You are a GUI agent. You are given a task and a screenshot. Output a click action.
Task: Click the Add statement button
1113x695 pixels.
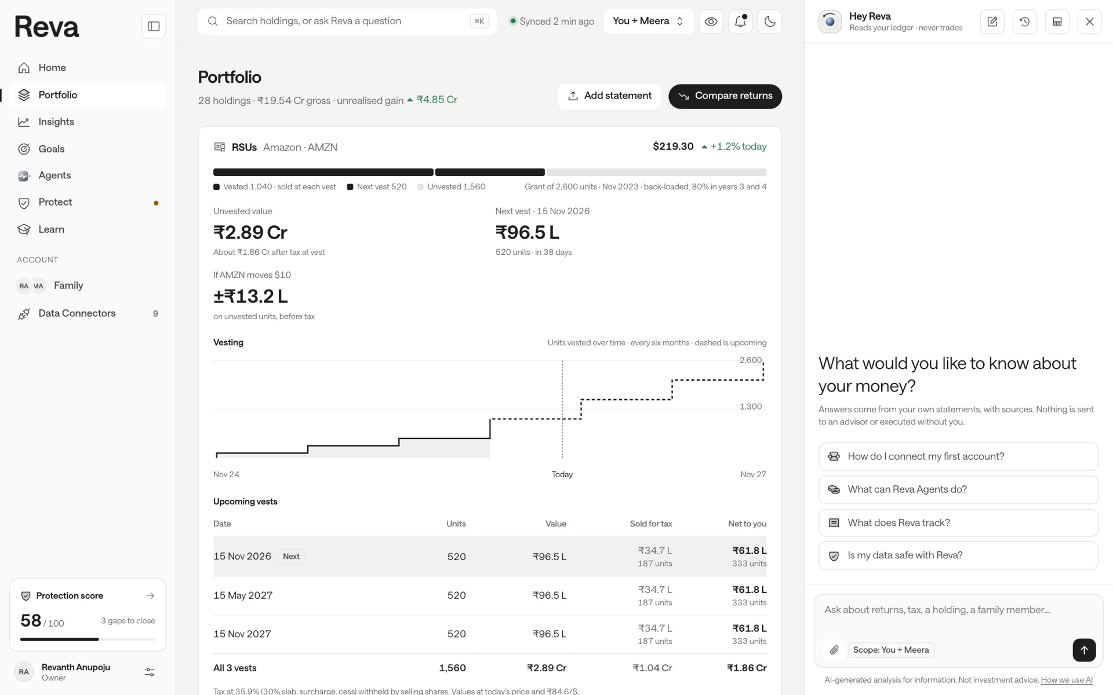pos(609,96)
